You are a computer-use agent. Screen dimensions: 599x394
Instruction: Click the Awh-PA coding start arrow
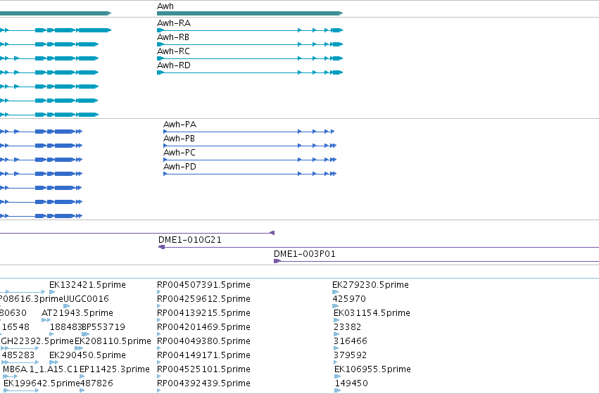(x=165, y=132)
